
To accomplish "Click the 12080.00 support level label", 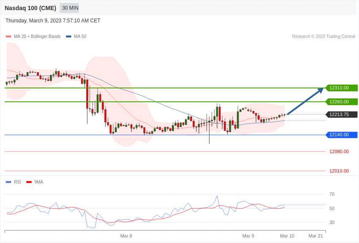I will pyautogui.click(x=339, y=151).
